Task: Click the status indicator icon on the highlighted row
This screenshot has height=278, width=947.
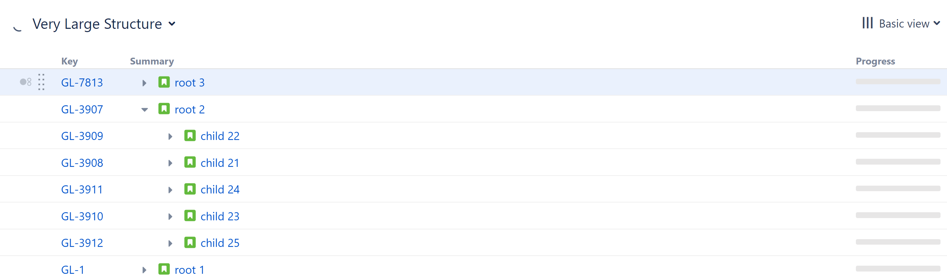Action: click(25, 82)
